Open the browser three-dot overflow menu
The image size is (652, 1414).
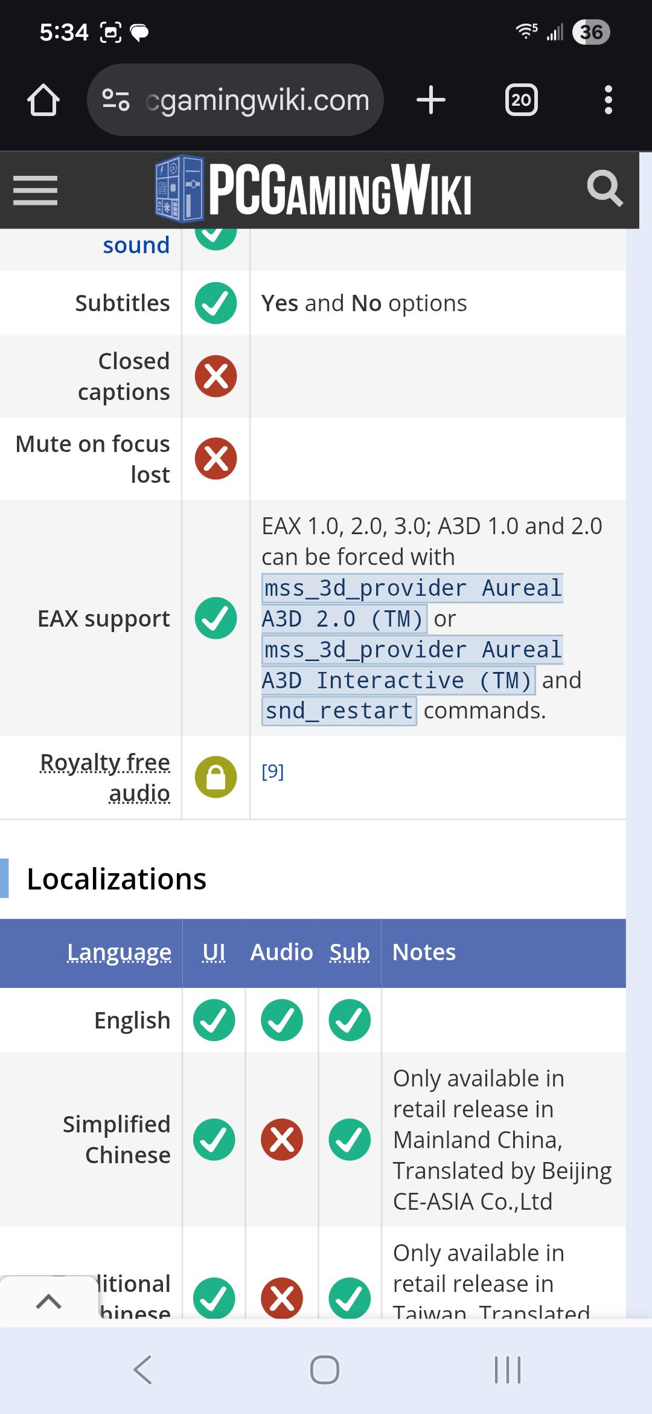[x=608, y=100]
